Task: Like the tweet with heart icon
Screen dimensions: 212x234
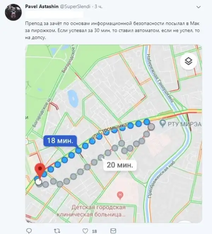Action: [x=85, y=231]
